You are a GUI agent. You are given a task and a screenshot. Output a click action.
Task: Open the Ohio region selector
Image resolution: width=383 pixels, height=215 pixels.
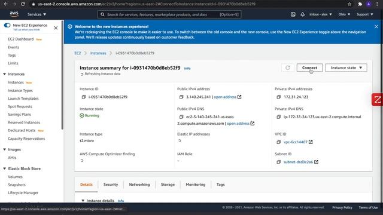tap(344, 14)
